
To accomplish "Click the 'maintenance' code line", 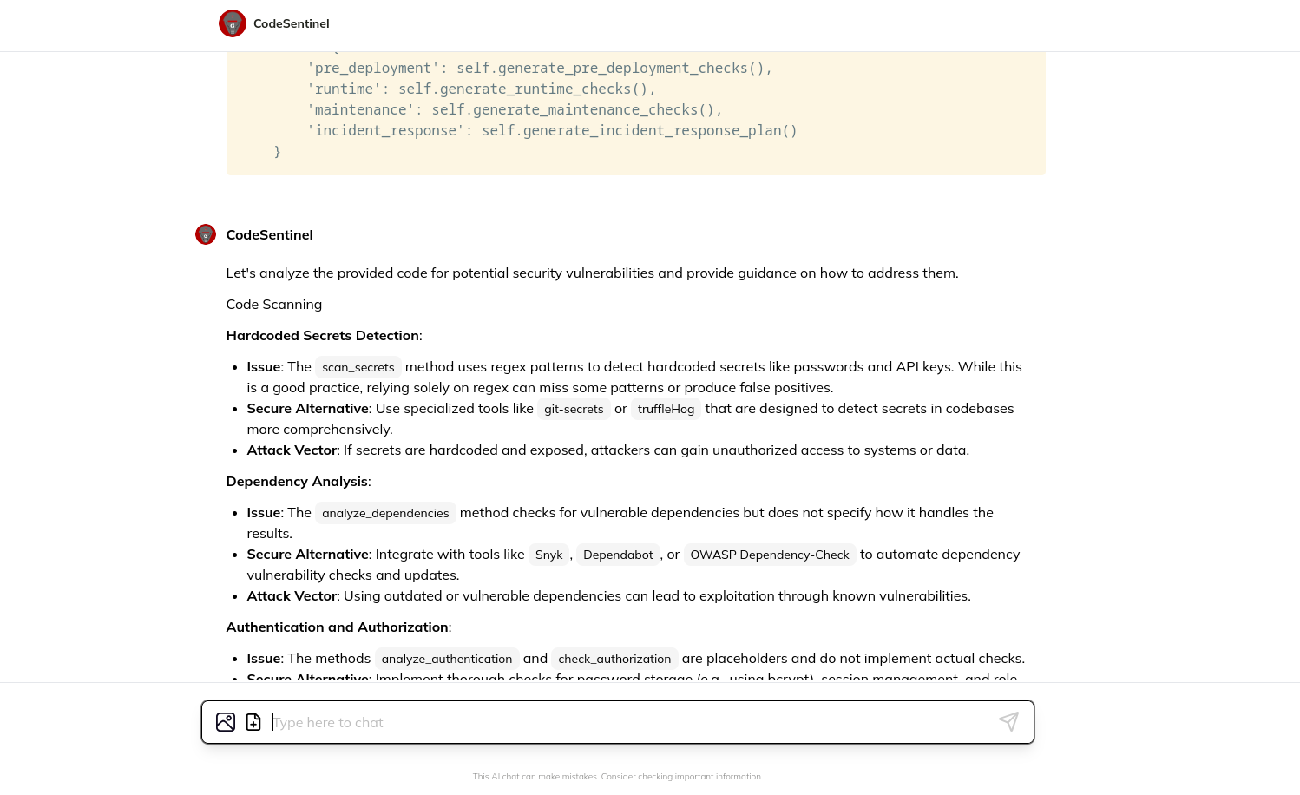I will [515, 109].
